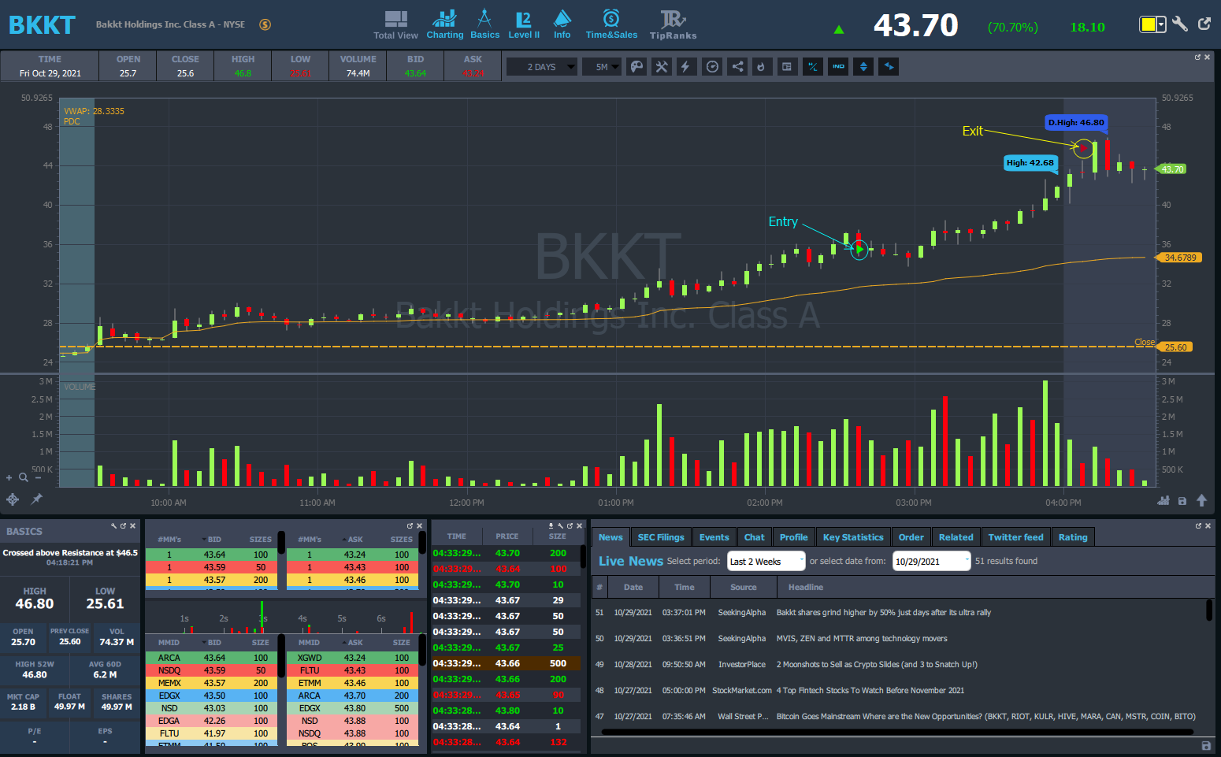Open headline 'MVIS, ZEN and MTTR among technology movers'
Viewport: 1221px width, 757px height.
pos(862,638)
